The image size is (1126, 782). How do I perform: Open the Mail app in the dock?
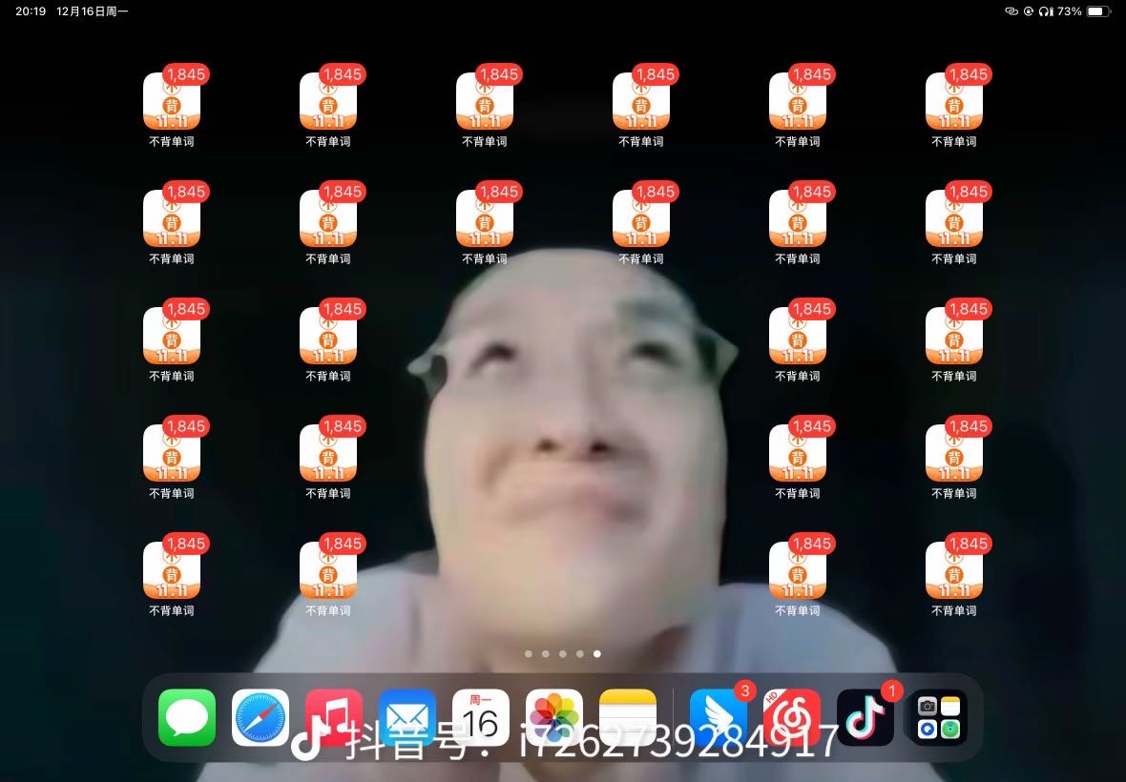(407, 717)
